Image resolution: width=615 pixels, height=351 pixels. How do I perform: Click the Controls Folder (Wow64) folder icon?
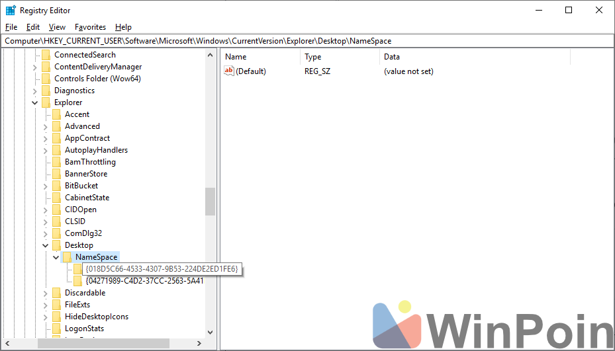tap(46, 79)
